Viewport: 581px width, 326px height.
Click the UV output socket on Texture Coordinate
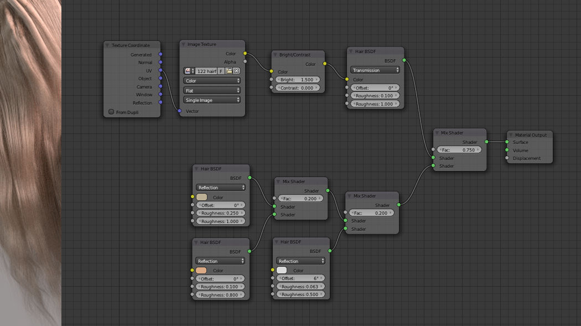(x=160, y=70)
